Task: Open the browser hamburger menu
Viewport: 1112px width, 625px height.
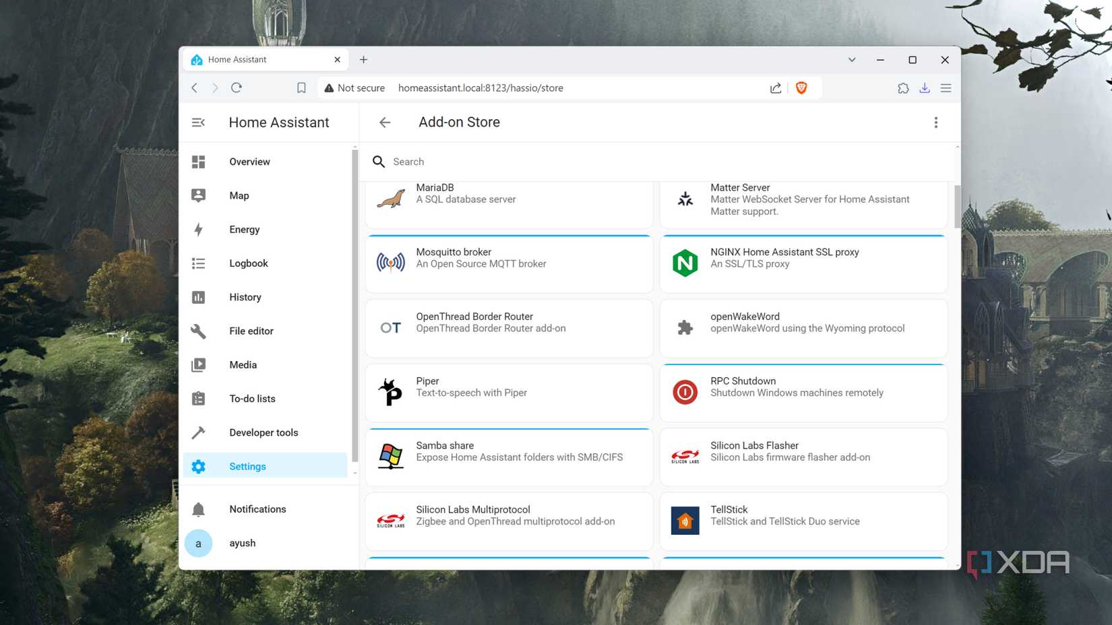Action: pyautogui.click(x=946, y=88)
